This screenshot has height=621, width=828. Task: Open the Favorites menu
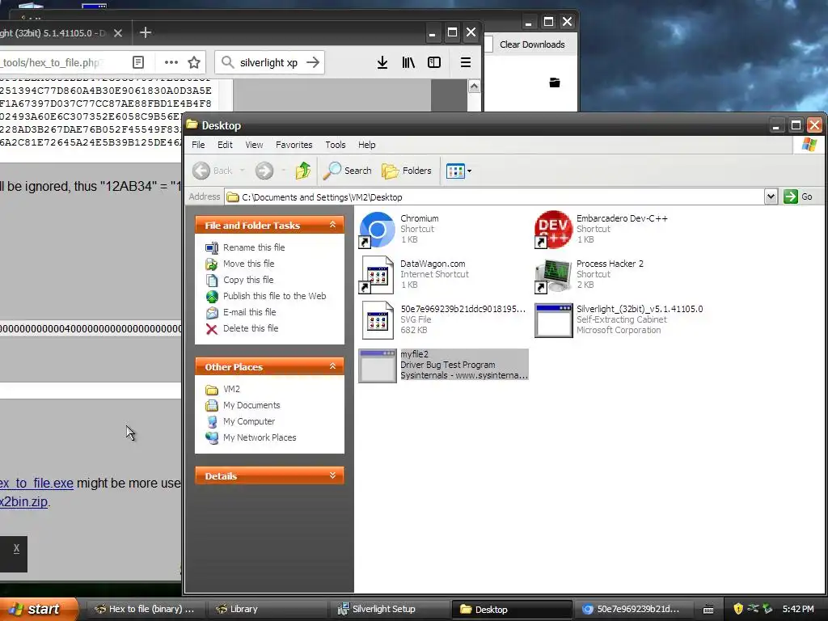click(294, 145)
